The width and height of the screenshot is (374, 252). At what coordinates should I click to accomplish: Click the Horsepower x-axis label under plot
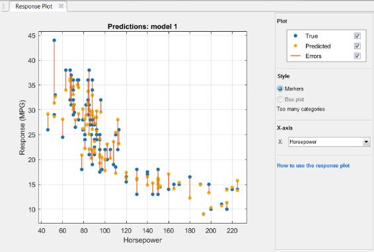coord(143,240)
